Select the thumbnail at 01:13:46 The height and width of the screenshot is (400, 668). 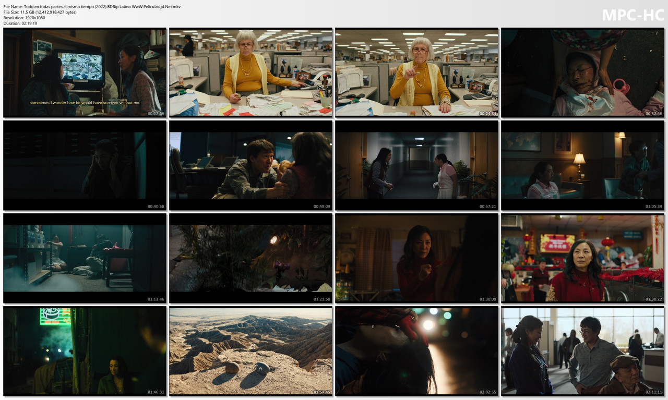[x=85, y=258]
